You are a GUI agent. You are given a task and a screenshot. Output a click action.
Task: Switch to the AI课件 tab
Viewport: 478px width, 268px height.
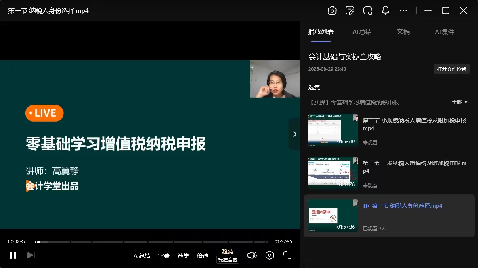pos(444,32)
